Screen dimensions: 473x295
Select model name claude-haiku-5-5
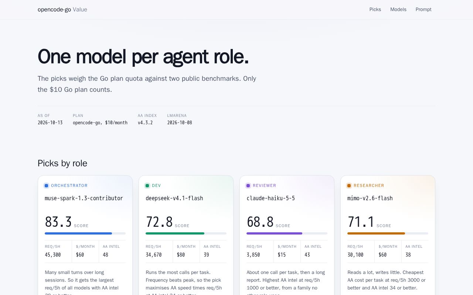click(x=271, y=198)
